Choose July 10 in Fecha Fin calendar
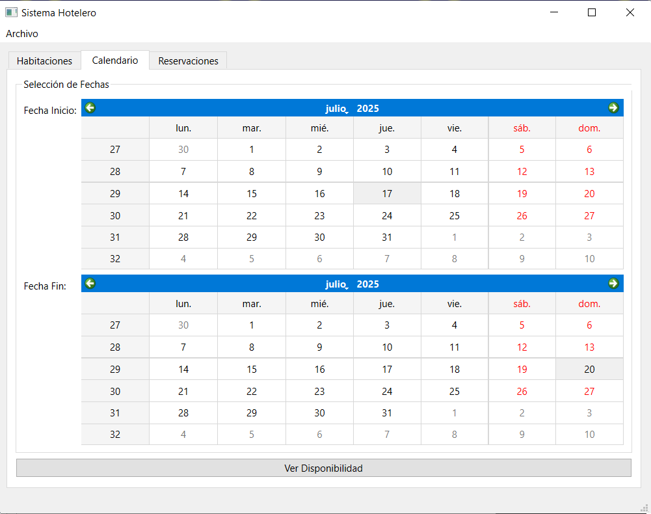 pos(387,347)
